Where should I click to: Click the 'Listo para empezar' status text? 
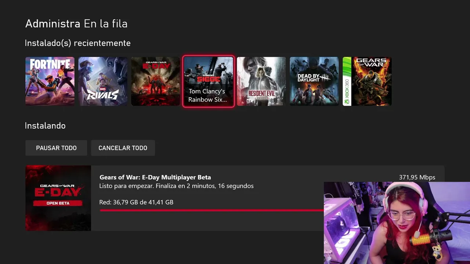tap(176, 186)
